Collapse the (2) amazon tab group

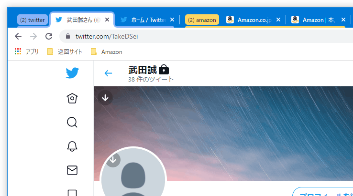202,20
